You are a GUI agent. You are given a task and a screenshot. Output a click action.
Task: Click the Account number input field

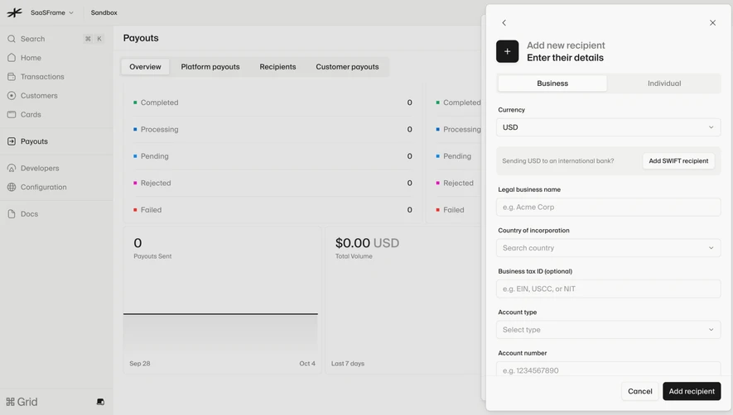click(608, 370)
